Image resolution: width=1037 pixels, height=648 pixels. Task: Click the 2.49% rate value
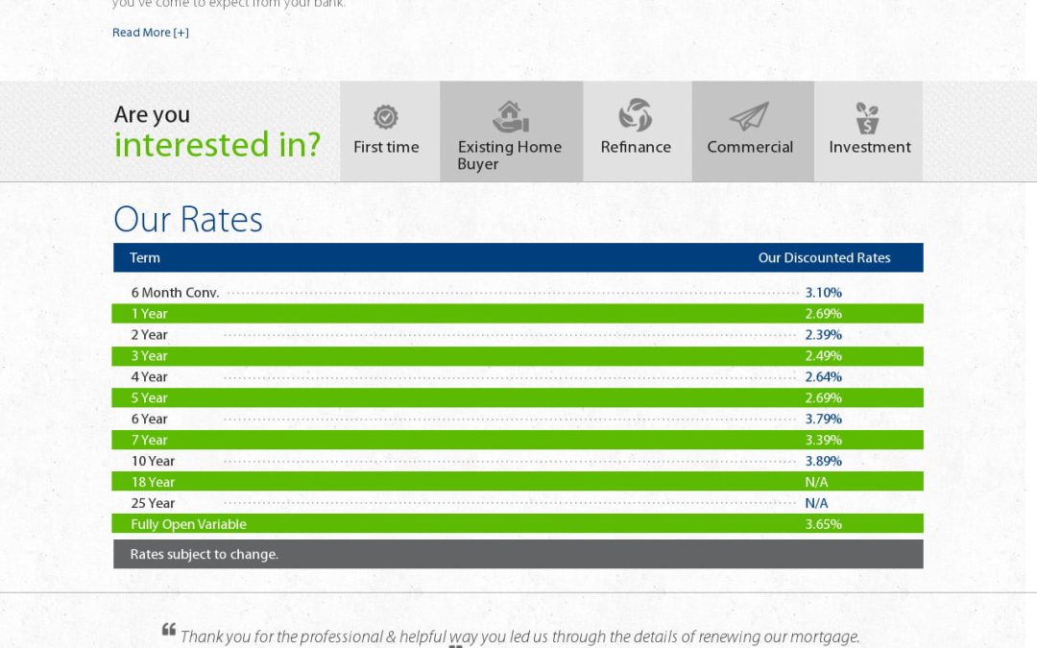click(824, 356)
